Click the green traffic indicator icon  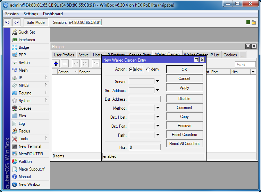click(248, 22)
